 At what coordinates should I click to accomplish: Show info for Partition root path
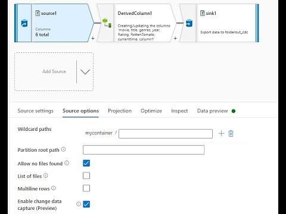(x=63, y=149)
